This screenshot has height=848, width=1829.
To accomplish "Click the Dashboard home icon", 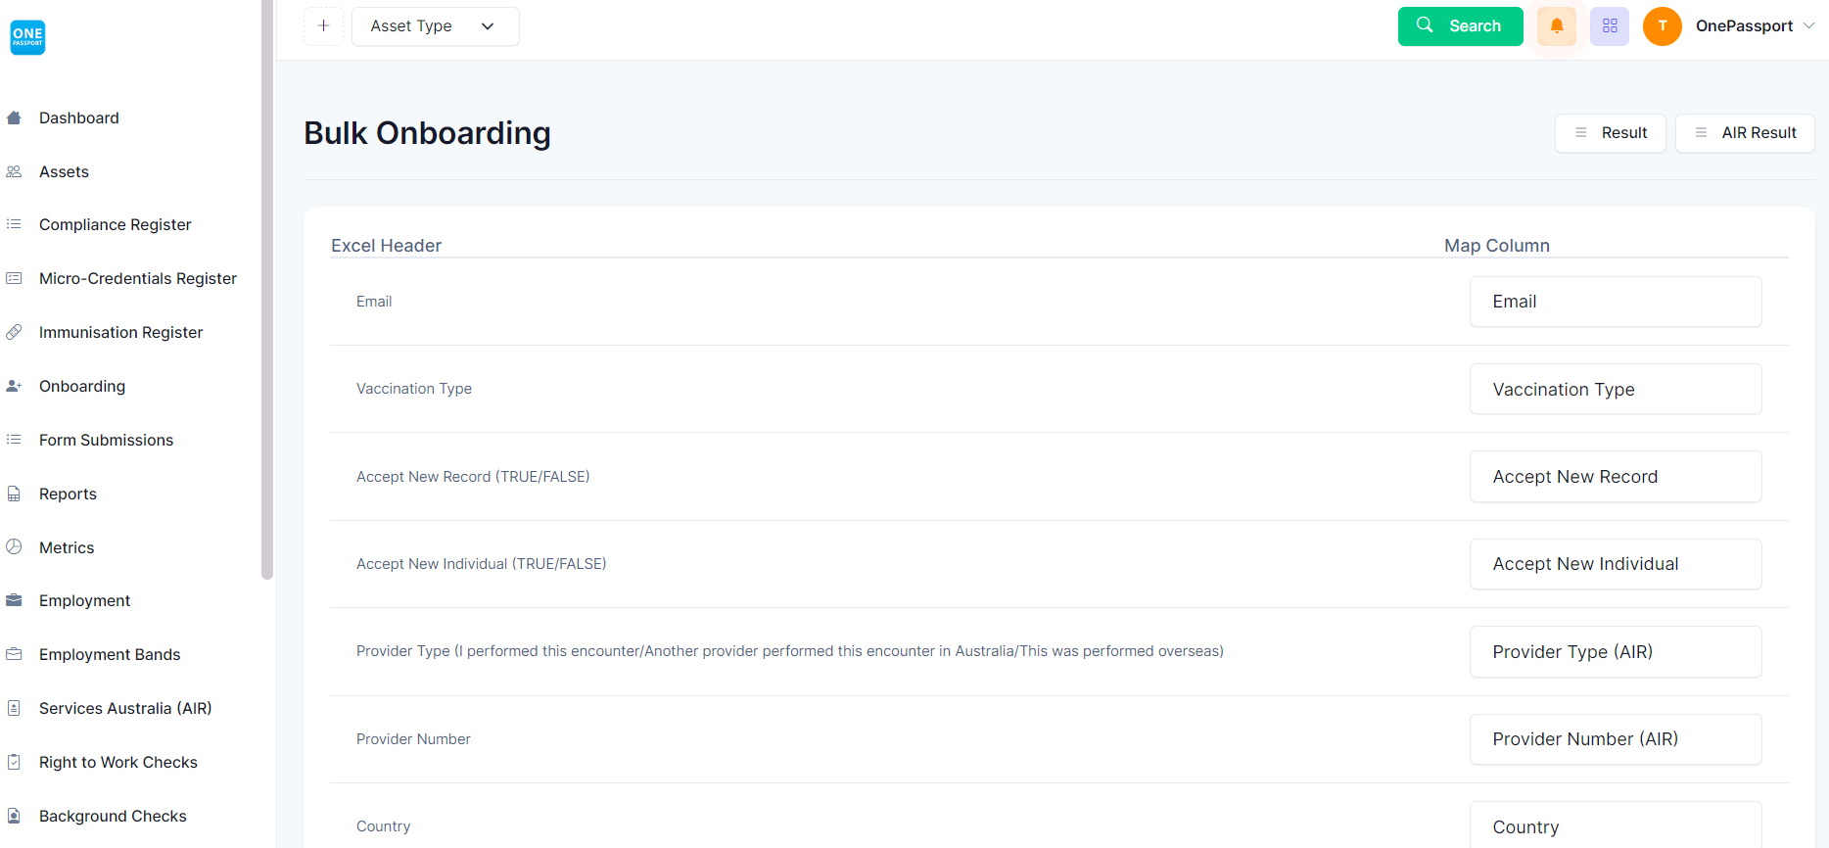I will point(14,118).
